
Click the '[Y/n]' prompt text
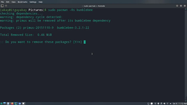pyautogui.click(x=77, y=42)
